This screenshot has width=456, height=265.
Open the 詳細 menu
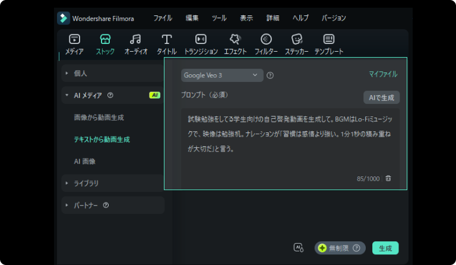(273, 18)
